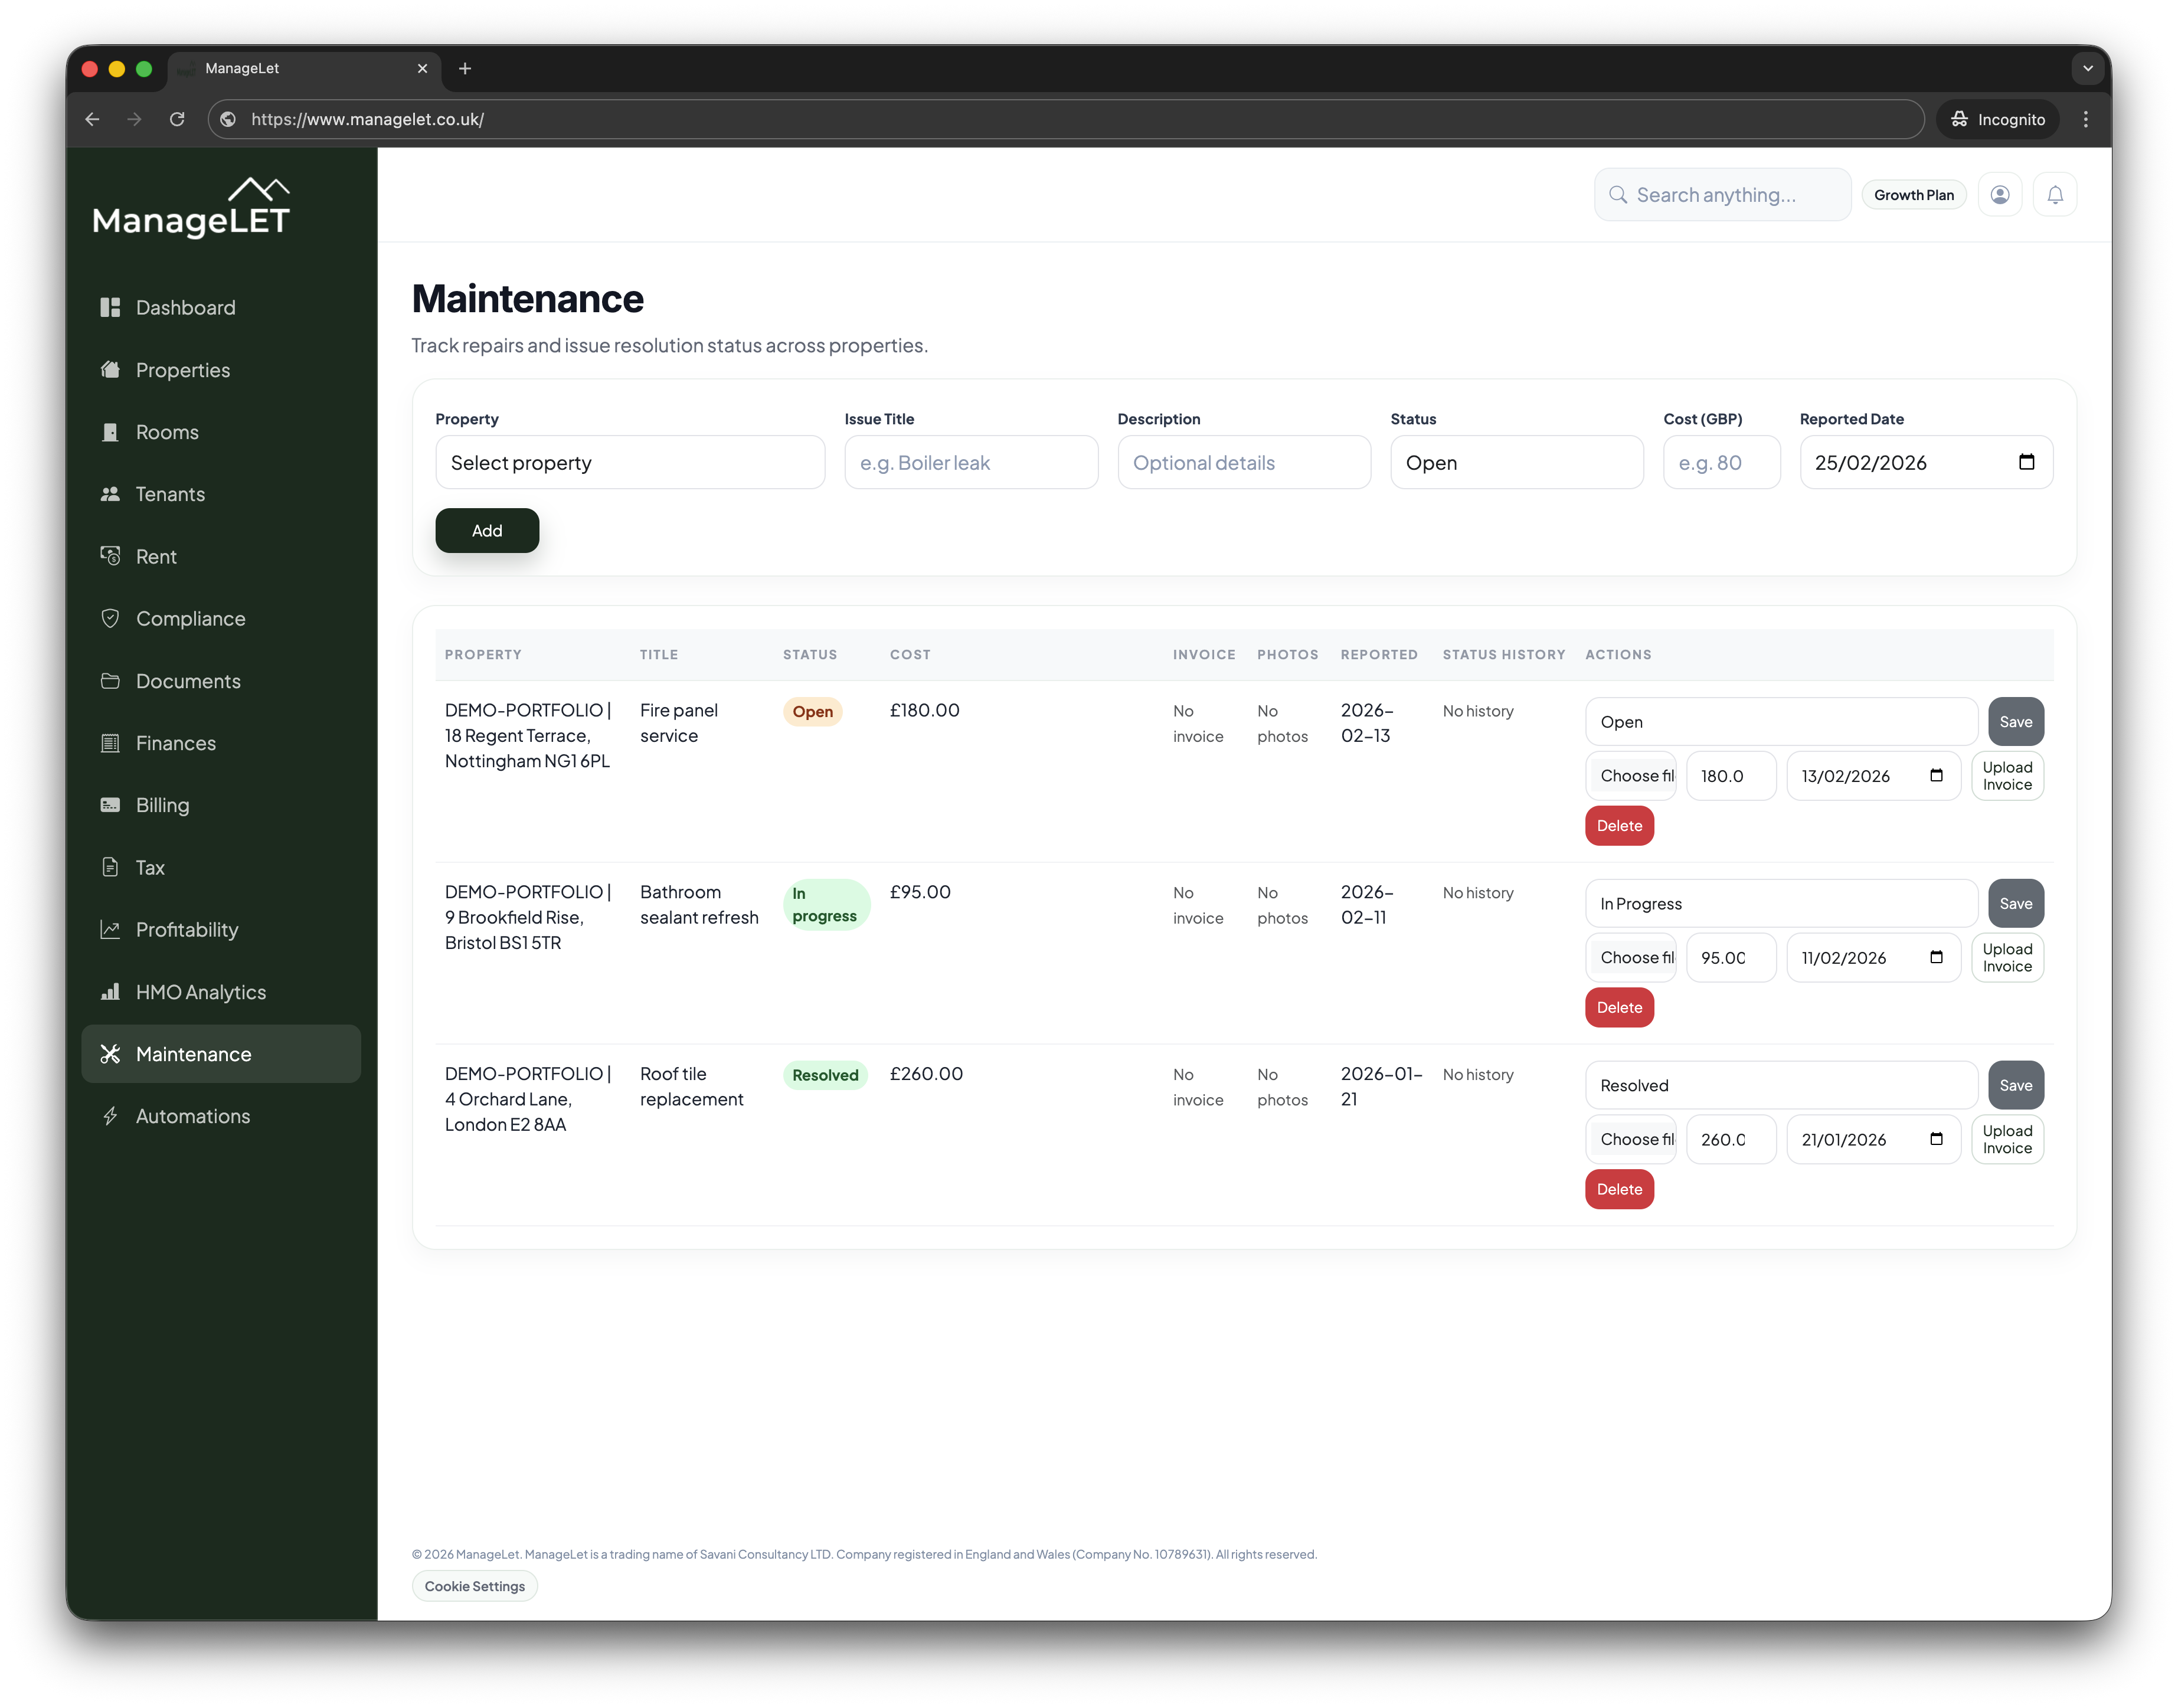The height and width of the screenshot is (1708, 2178).
Task: Click the Search anything field
Action: 1722,194
